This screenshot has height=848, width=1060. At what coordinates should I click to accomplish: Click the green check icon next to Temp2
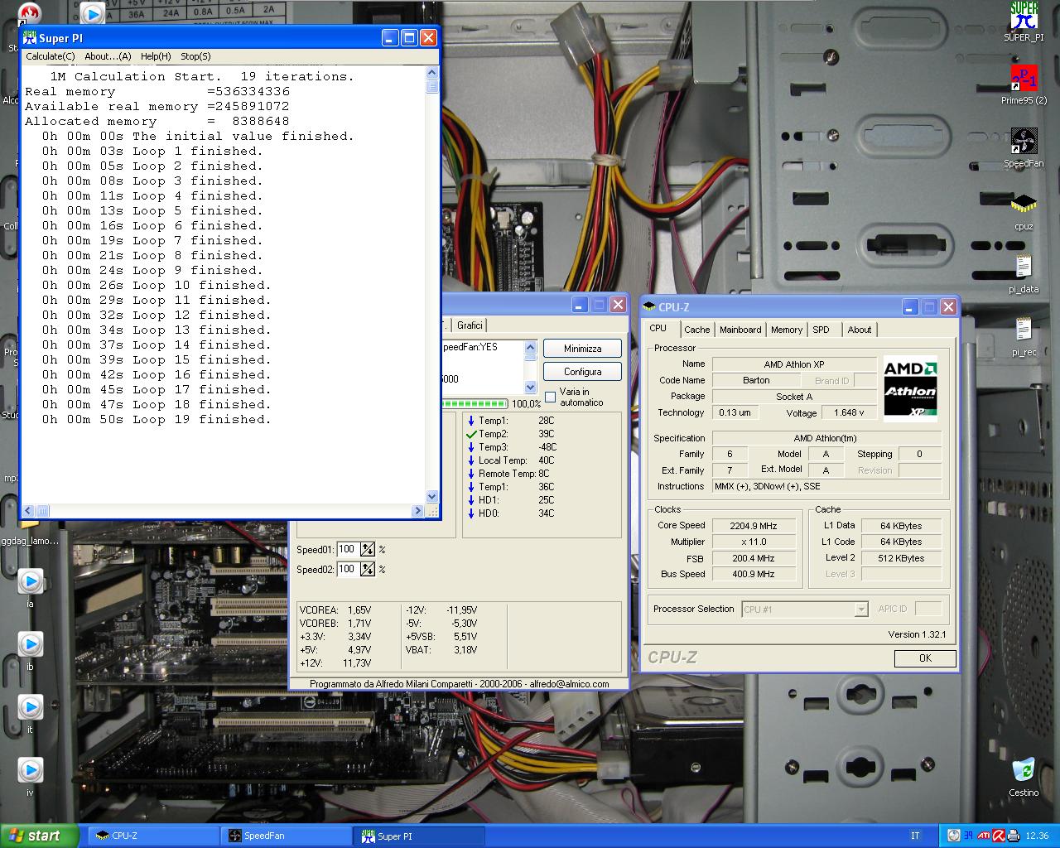(471, 434)
